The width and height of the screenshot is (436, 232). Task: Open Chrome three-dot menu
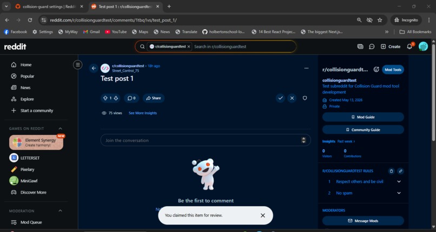pyautogui.click(x=428, y=21)
